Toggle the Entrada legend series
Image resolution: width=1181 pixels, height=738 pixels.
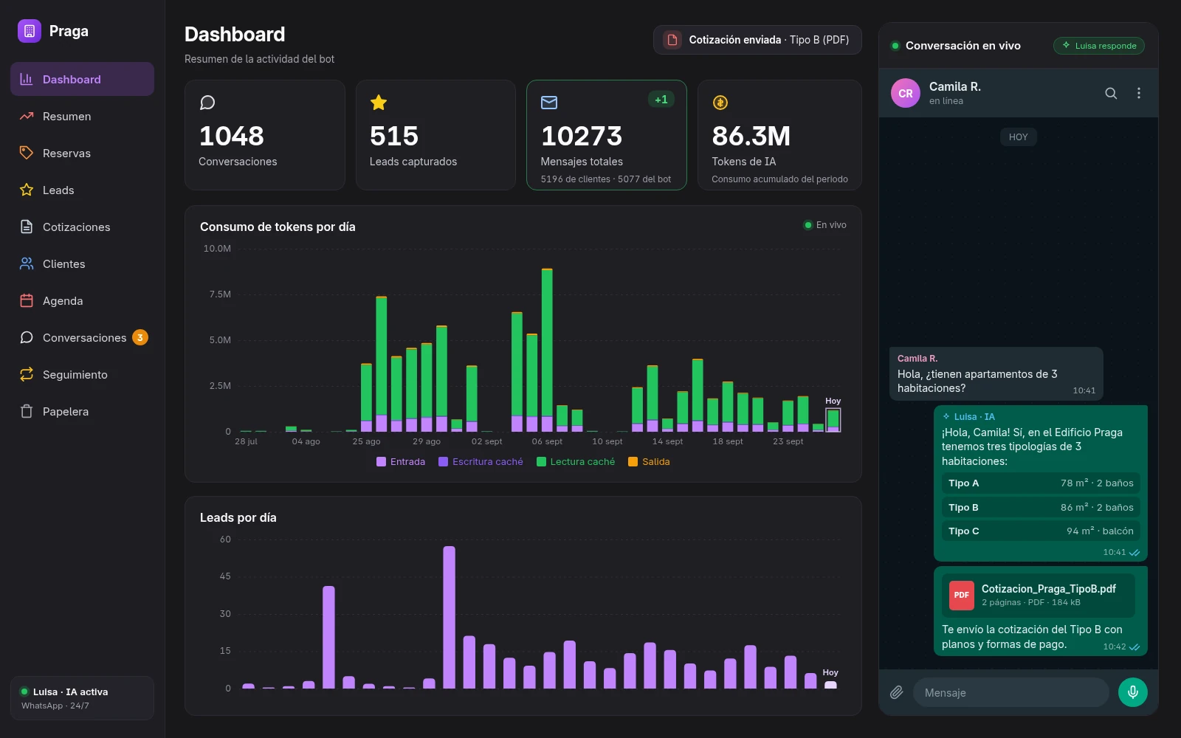401,462
